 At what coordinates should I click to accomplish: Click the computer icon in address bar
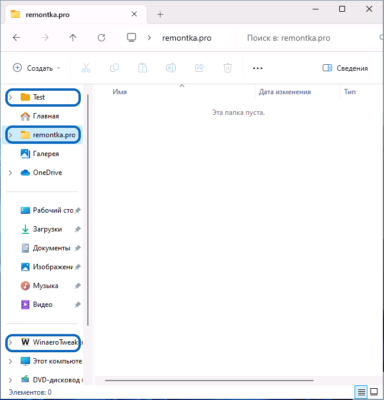point(132,38)
